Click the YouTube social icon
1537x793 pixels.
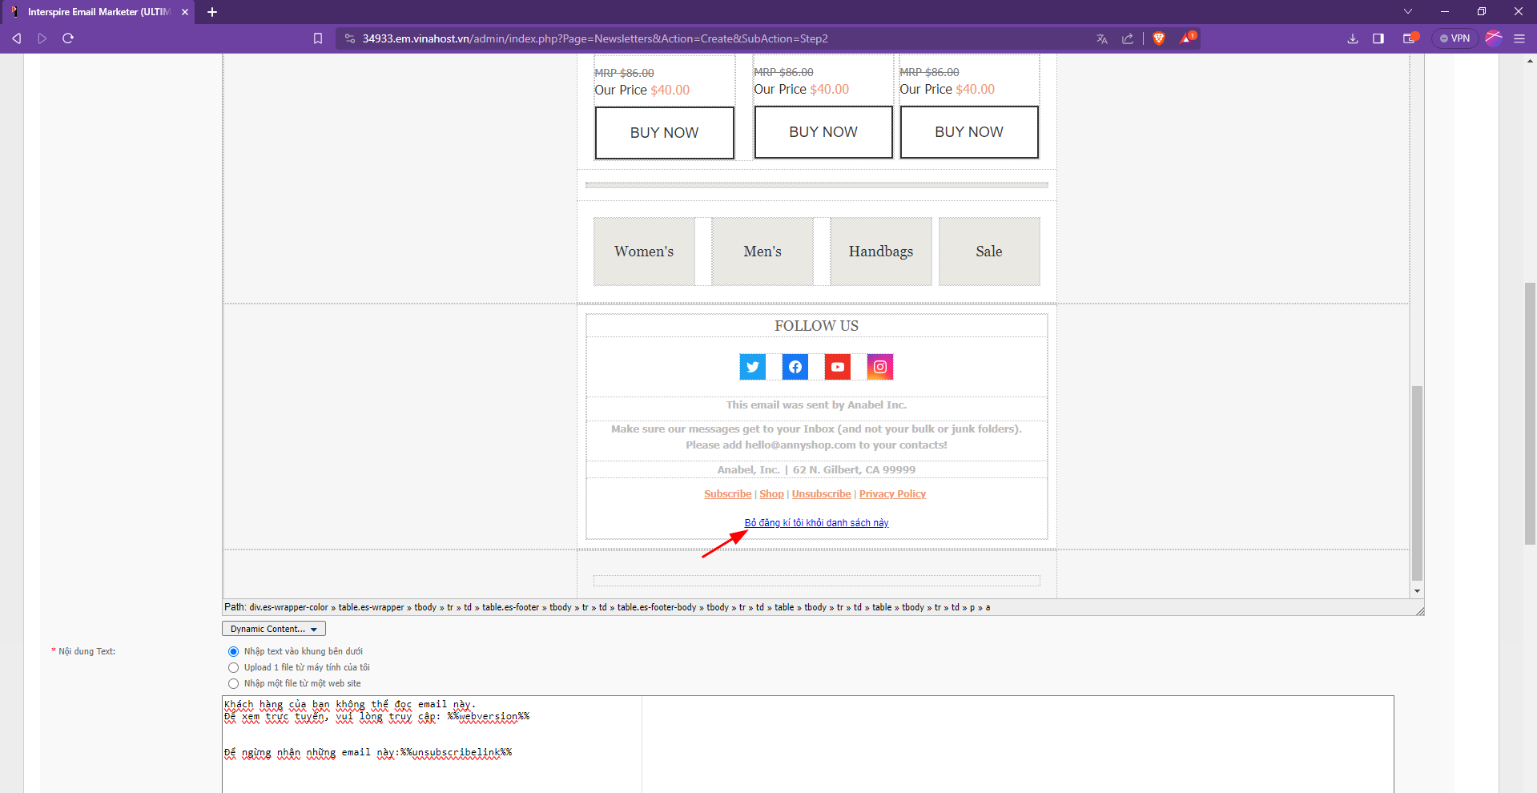click(x=837, y=367)
